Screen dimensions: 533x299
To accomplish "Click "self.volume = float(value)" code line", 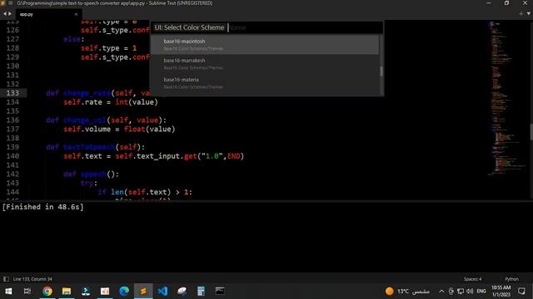I will point(119,130).
